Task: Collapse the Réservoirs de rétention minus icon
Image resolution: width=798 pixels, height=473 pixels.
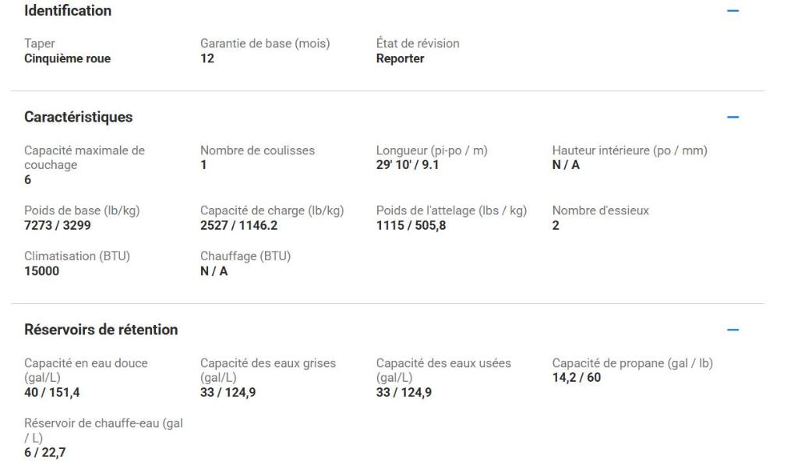Action: [x=733, y=330]
